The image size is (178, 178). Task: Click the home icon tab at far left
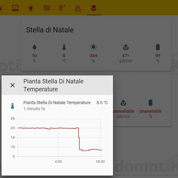pos(1,8)
